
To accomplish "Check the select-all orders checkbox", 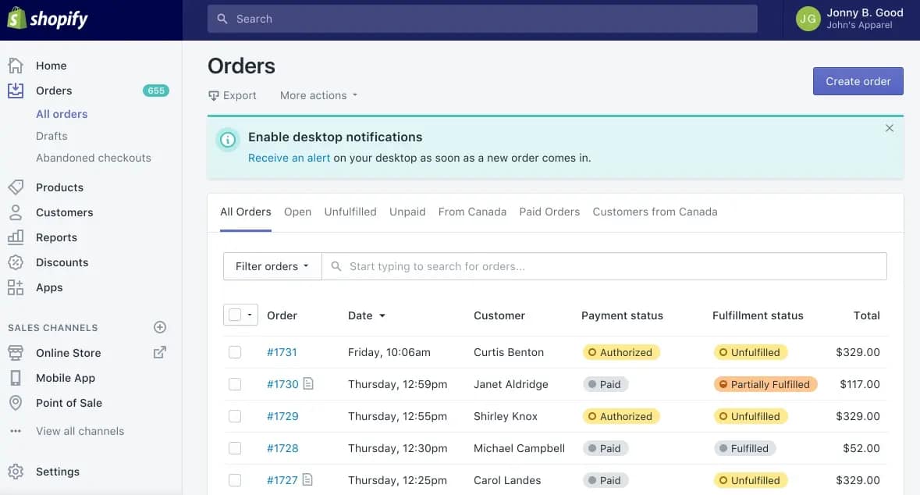I will pos(235,314).
